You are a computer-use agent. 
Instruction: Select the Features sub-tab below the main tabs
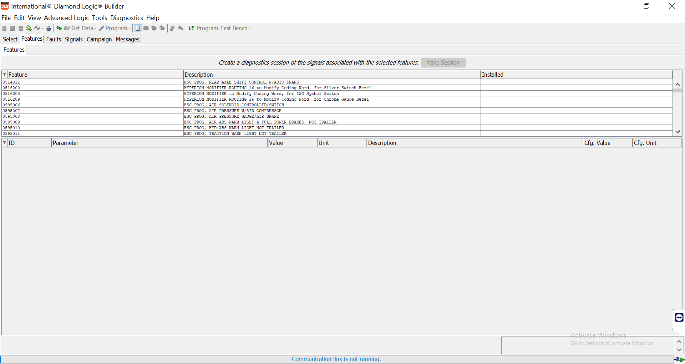tap(14, 50)
